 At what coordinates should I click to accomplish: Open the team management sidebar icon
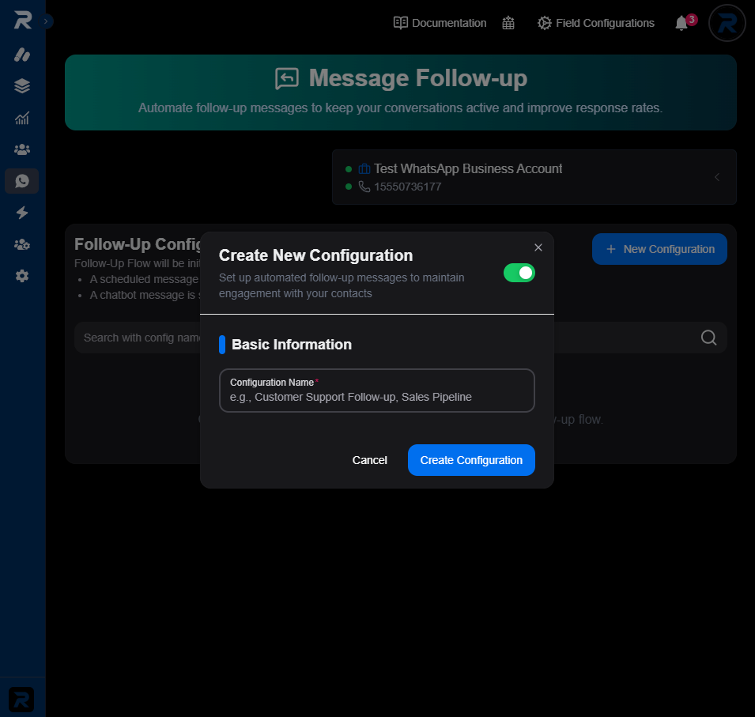pos(22,244)
